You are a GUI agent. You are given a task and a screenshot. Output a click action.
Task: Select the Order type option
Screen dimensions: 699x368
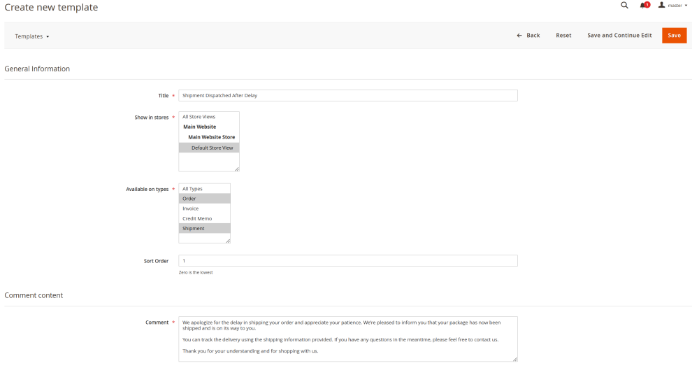(205, 199)
